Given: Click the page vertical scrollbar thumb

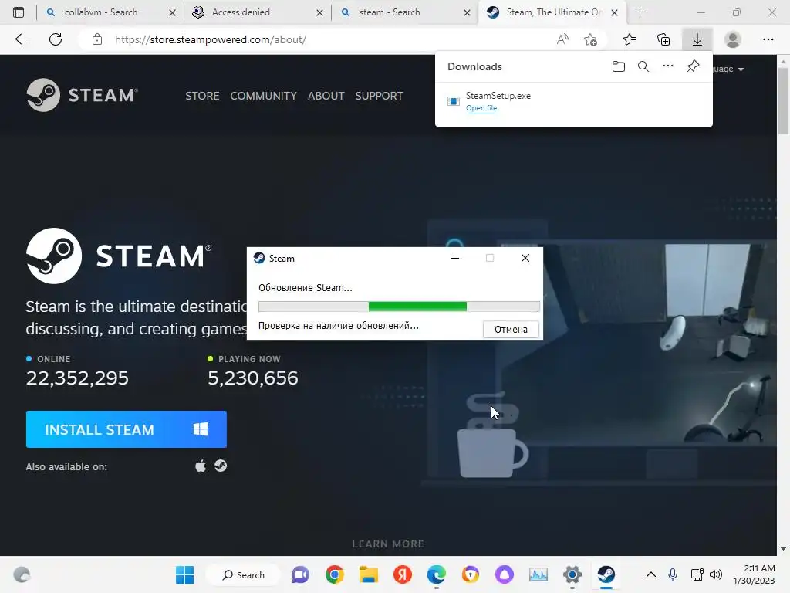Looking at the screenshot, I should tap(783, 101).
